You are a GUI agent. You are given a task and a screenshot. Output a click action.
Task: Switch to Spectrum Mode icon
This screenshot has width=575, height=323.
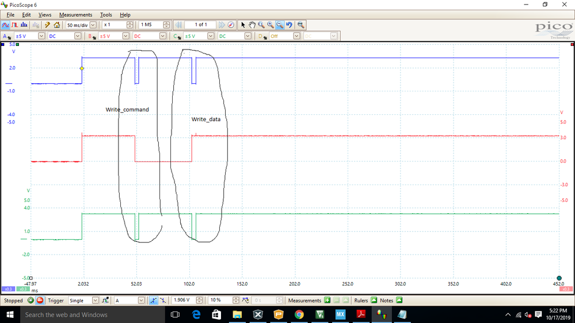click(24, 25)
